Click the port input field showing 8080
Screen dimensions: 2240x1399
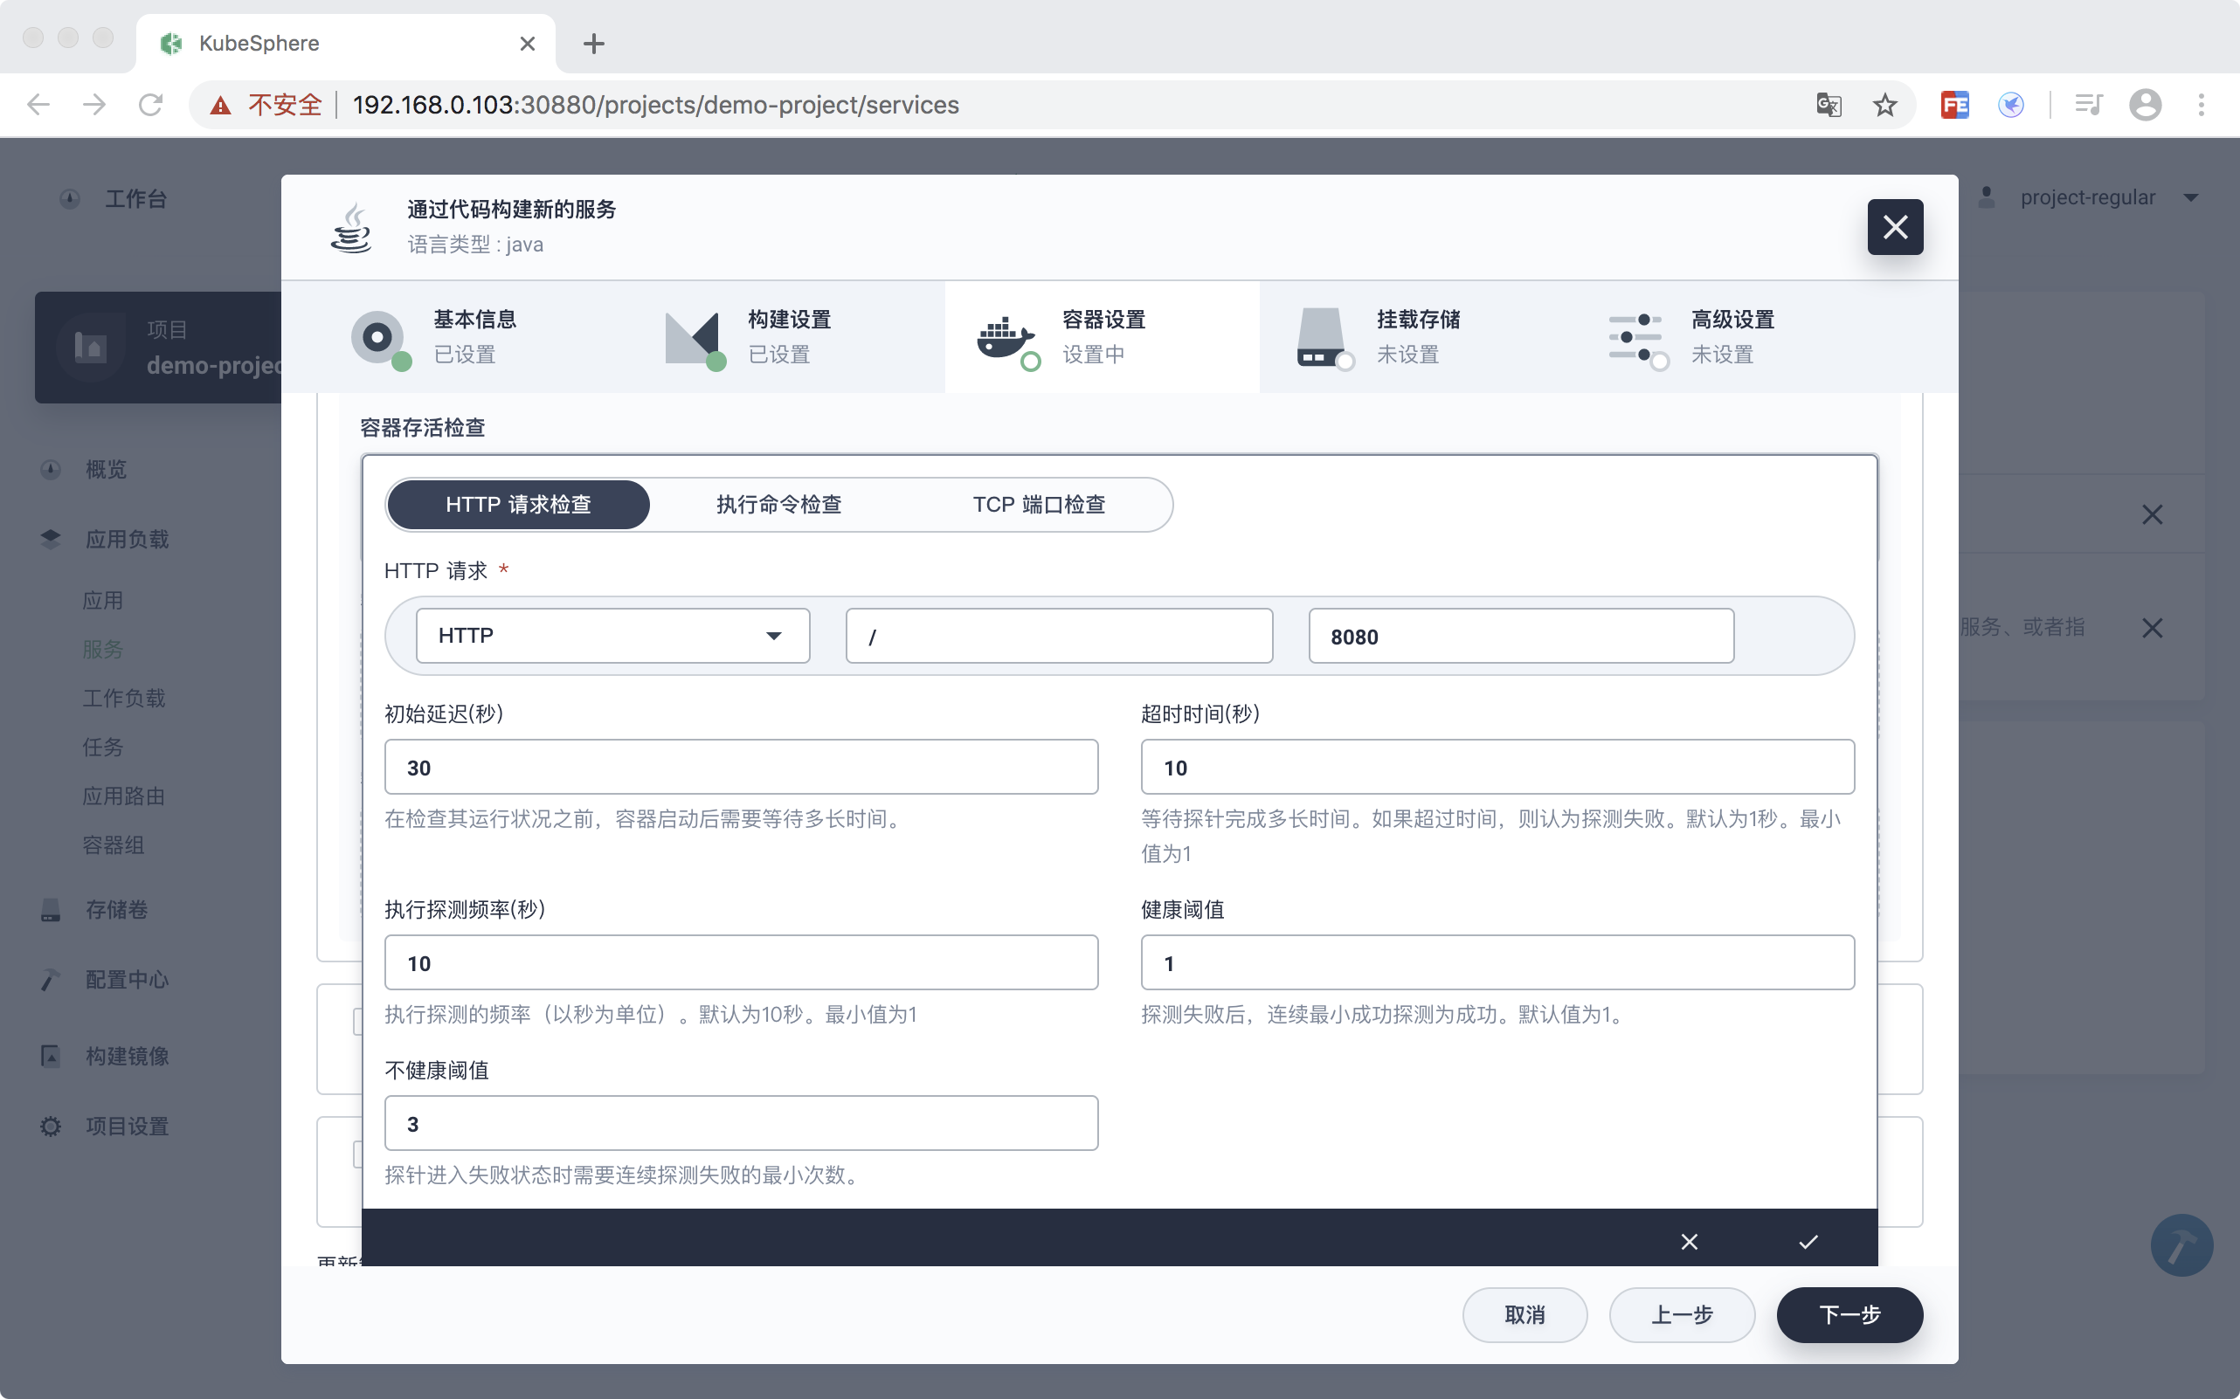1521,637
